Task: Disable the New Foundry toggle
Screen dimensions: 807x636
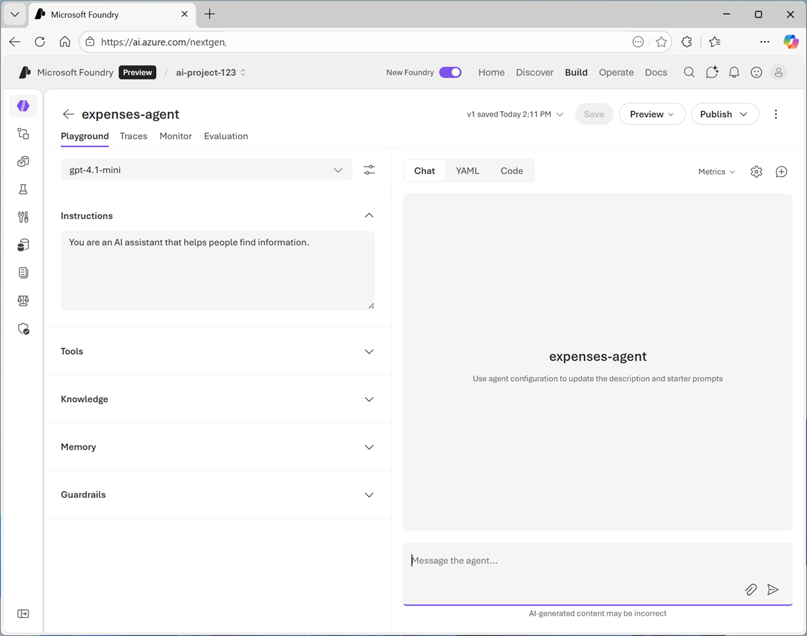Action: (451, 72)
